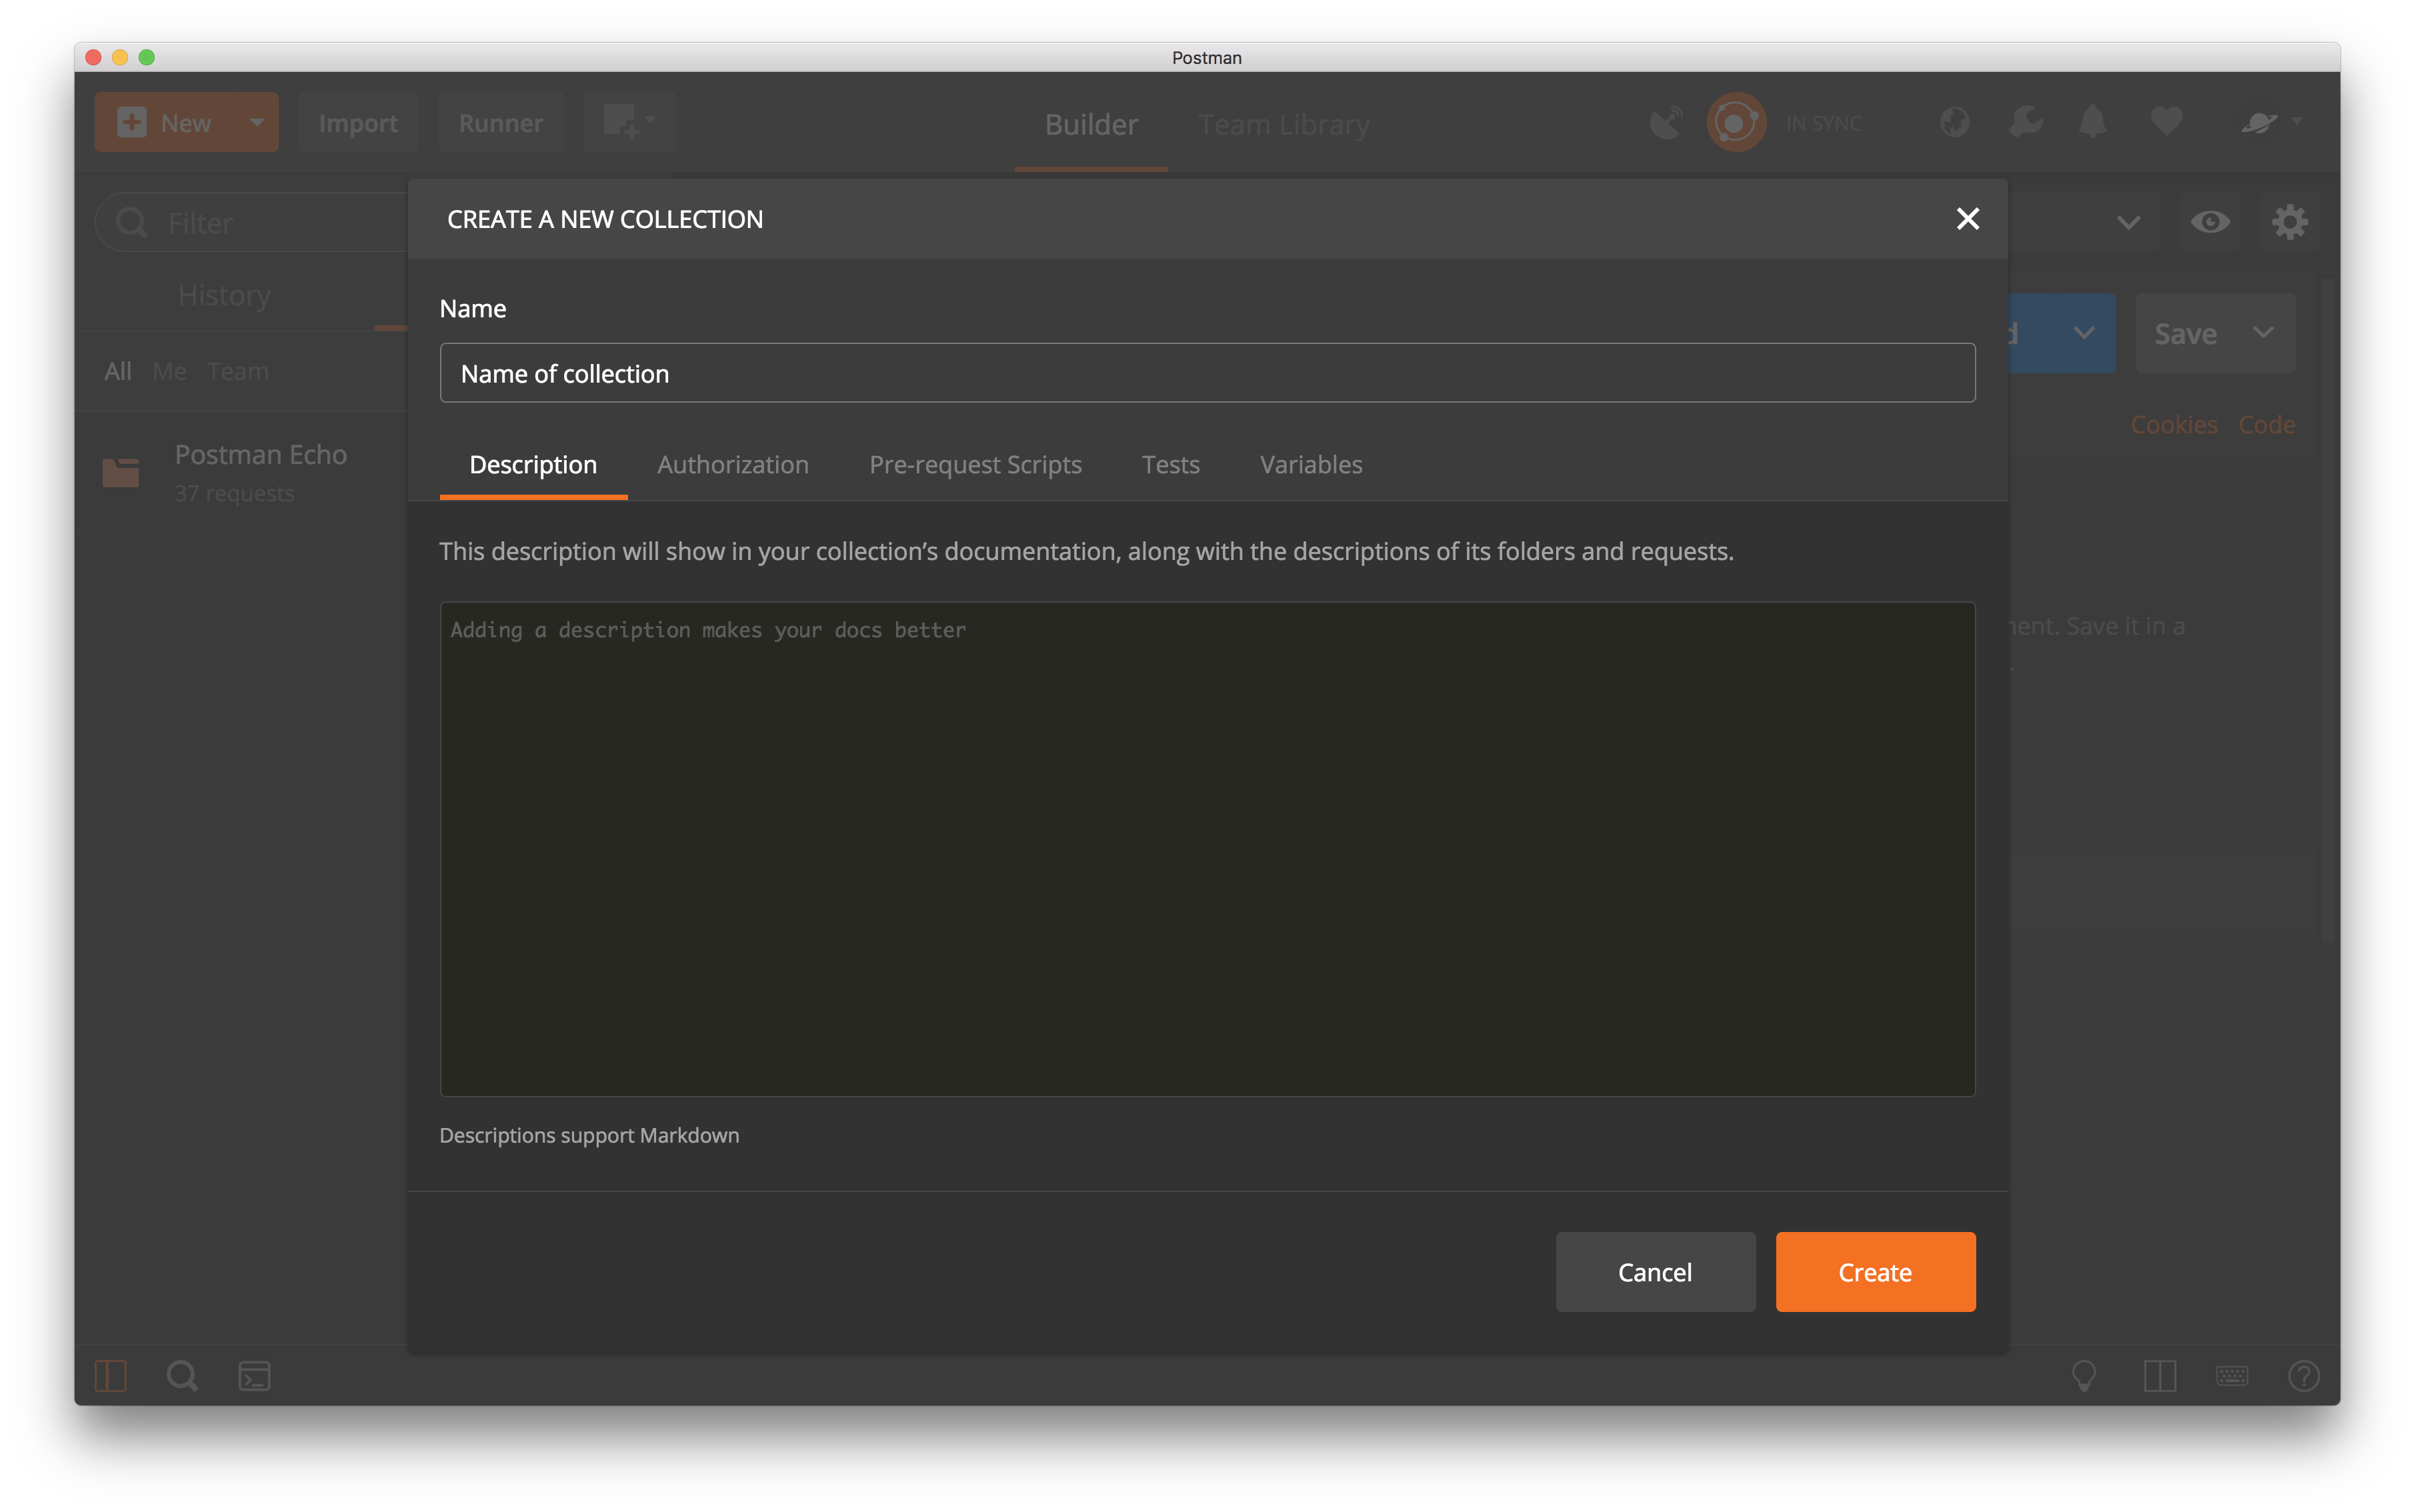Click the sync status orange icon
The height and width of the screenshot is (1512, 2415).
pos(1736,123)
